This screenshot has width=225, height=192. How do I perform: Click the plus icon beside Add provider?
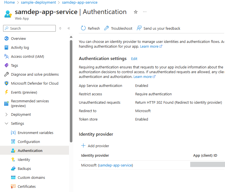tap(83, 145)
